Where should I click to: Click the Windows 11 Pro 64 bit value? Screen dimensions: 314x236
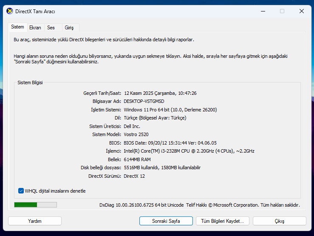tap(170, 110)
